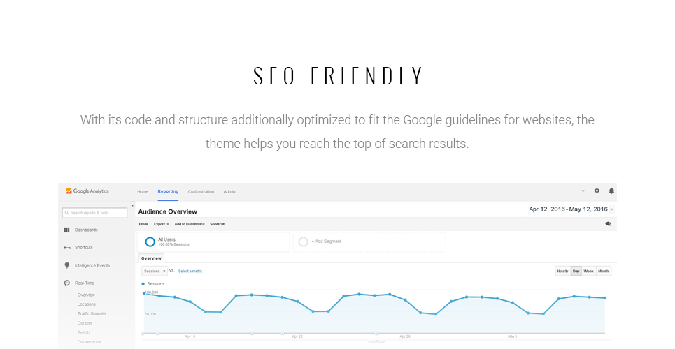This screenshot has width=675, height=349.
Task: Collapse the sidebar with the arrow
Action: 132,206
